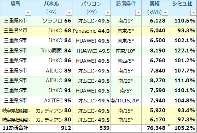Select the 7,840 kWh result cell
The image size is (197, 133).
[155, 71]
